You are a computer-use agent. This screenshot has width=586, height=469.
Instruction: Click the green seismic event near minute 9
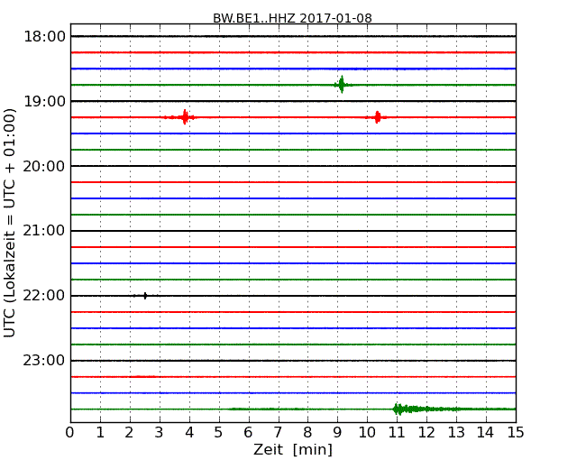[x=342, y=85]
